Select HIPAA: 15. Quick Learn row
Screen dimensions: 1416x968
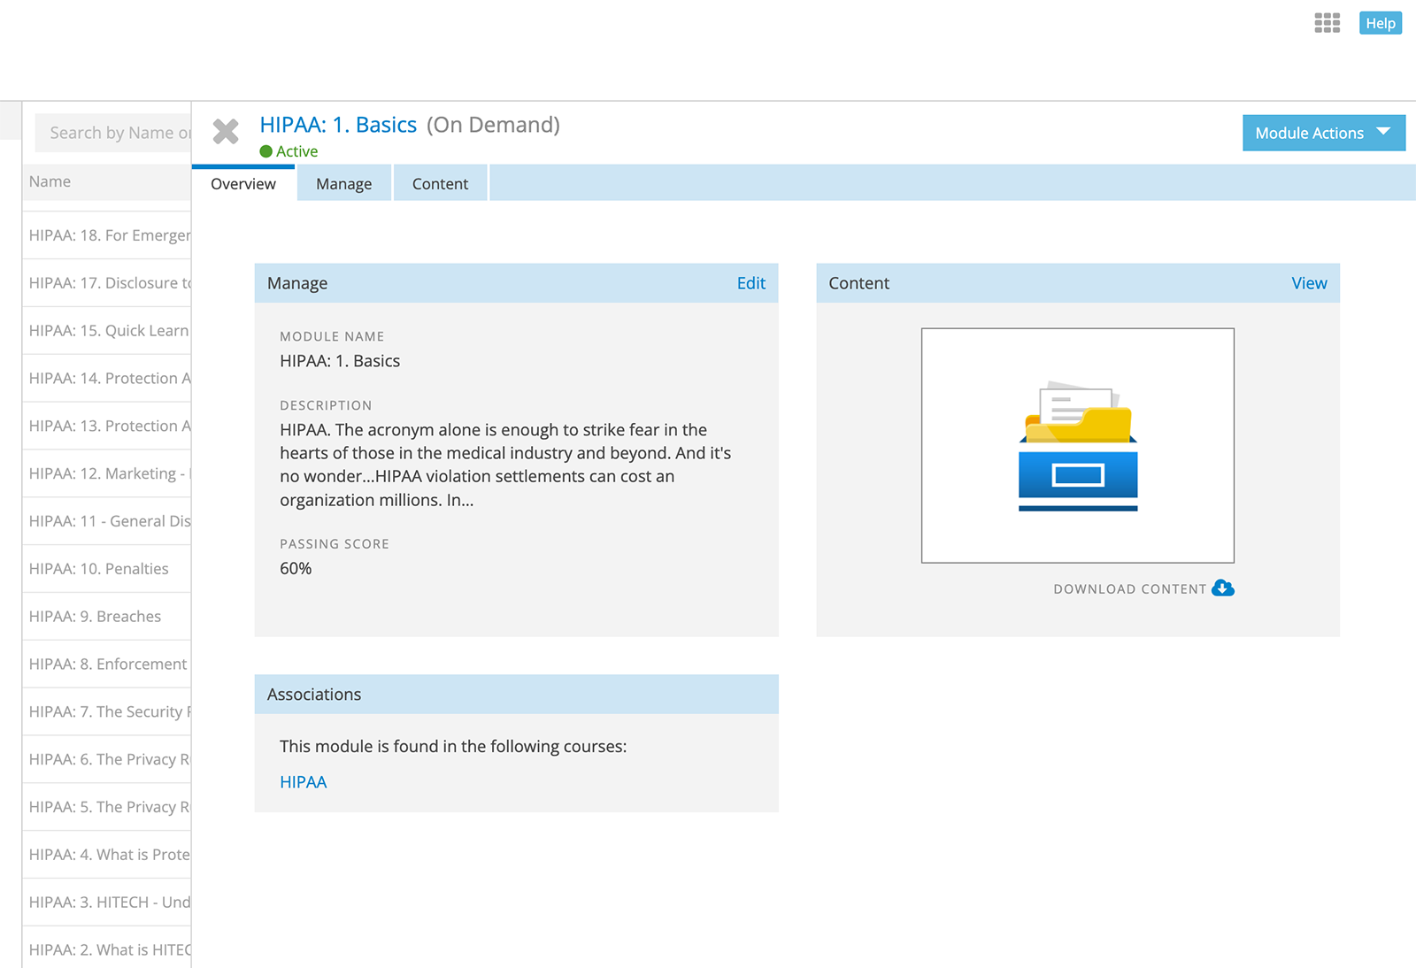click(107, 331)
